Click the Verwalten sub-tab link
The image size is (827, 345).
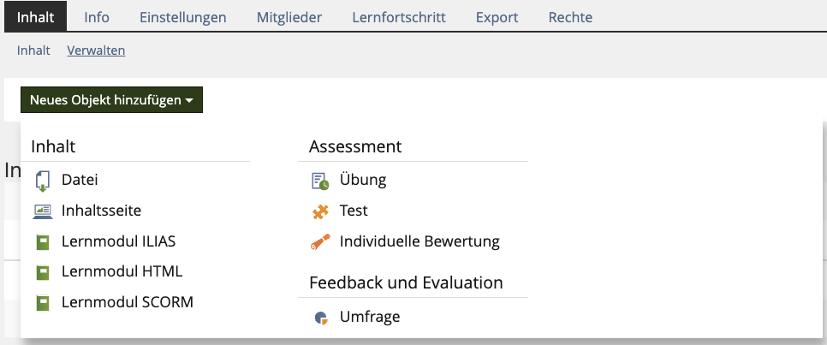coord(96,51)
